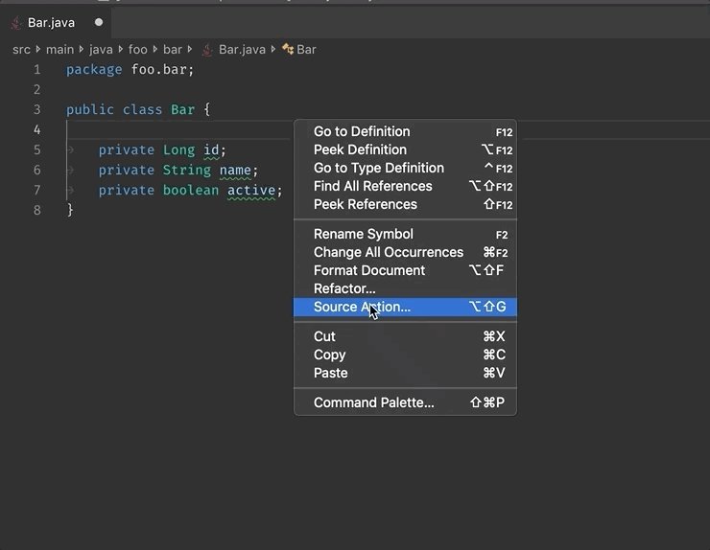
Task: Choose Peek Definition from context menu
Action: point(405,149)
